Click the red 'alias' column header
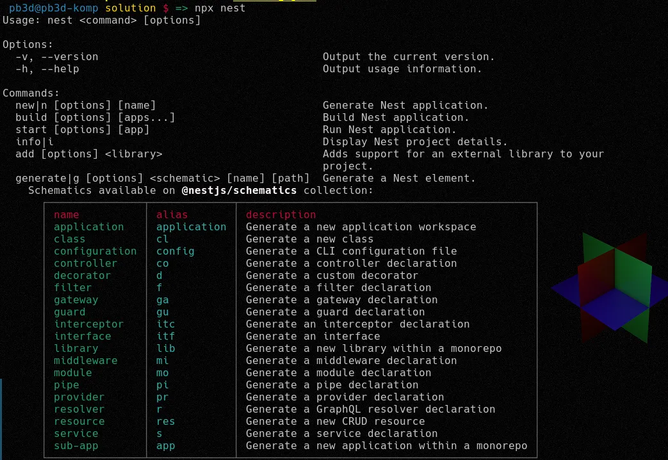 coord(172,214)
